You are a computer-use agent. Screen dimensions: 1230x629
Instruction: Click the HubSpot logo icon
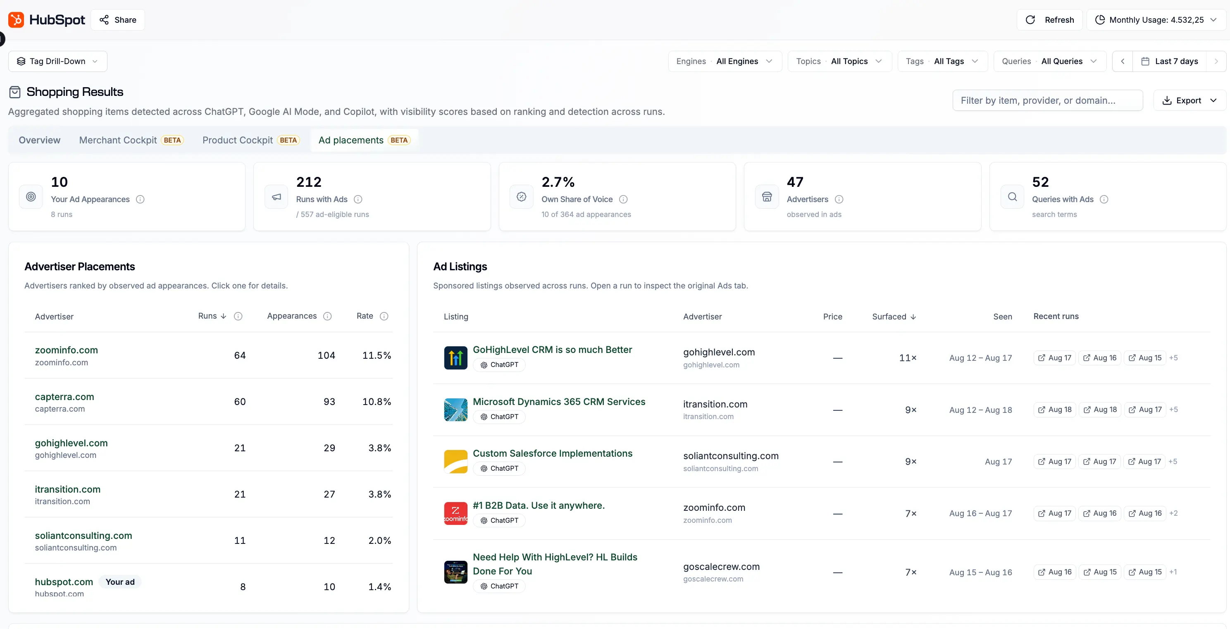click(x=16, y=19)
